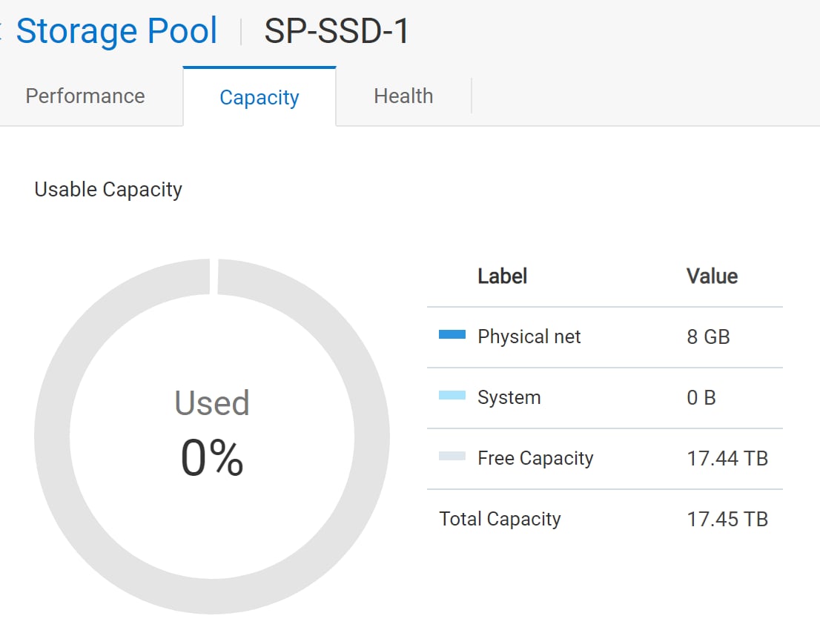Click the Free Capacity gray swatch

tap(452, 456)
